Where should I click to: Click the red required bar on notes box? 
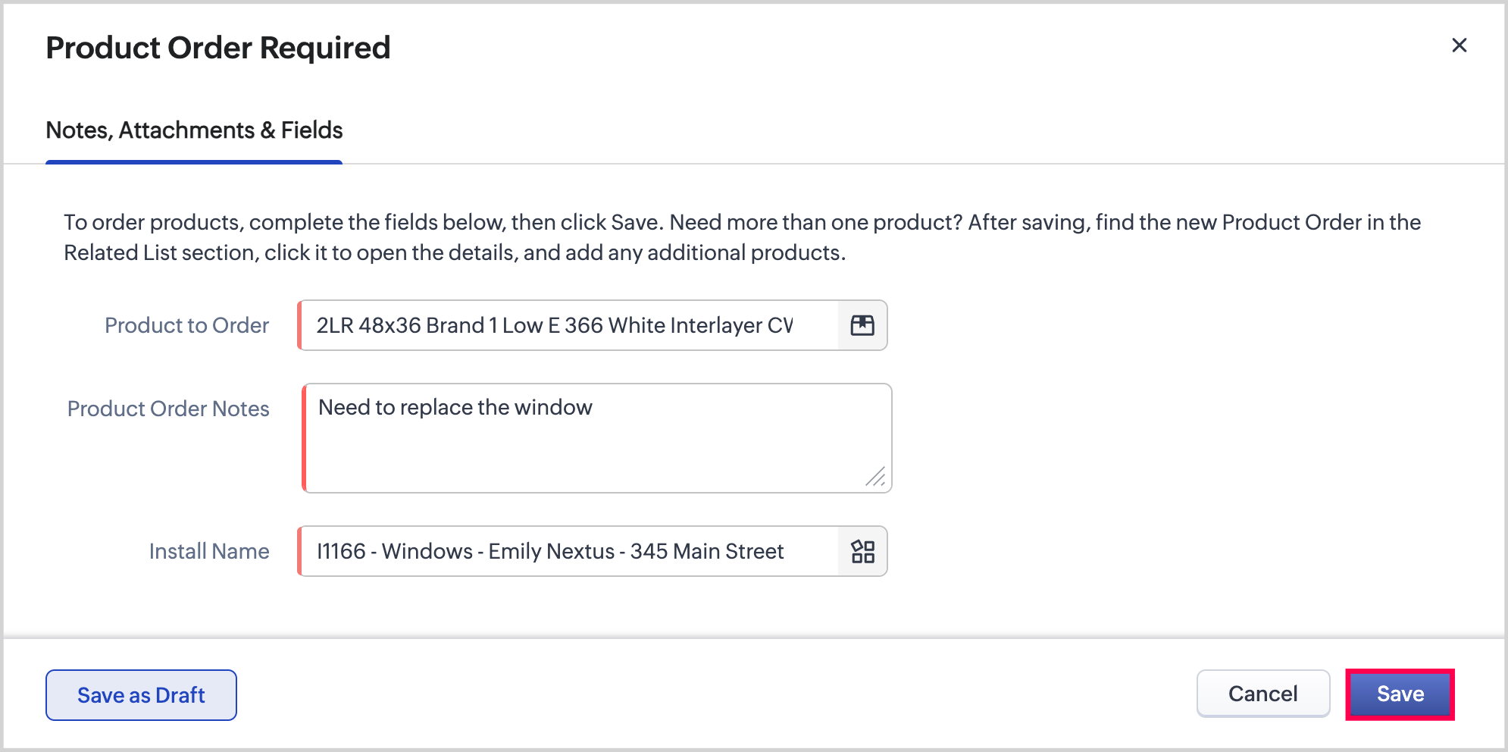point(305,438)
